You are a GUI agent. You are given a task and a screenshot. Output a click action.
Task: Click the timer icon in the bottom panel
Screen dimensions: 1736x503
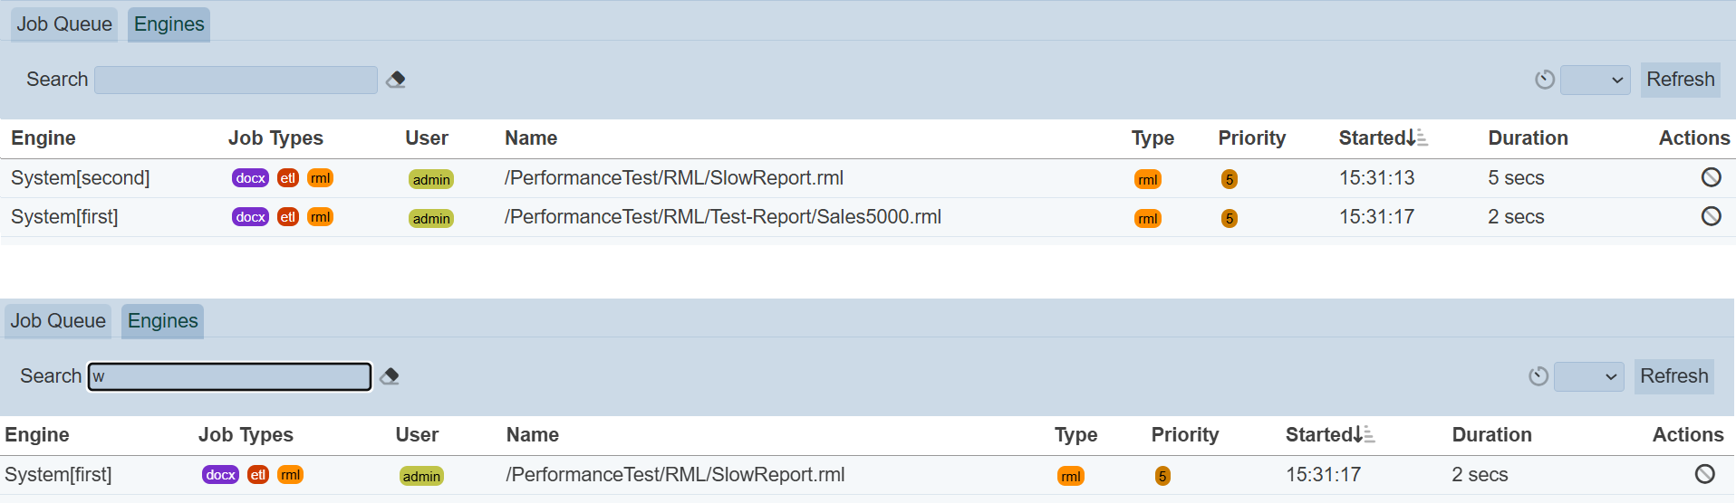coord(1538,376)
